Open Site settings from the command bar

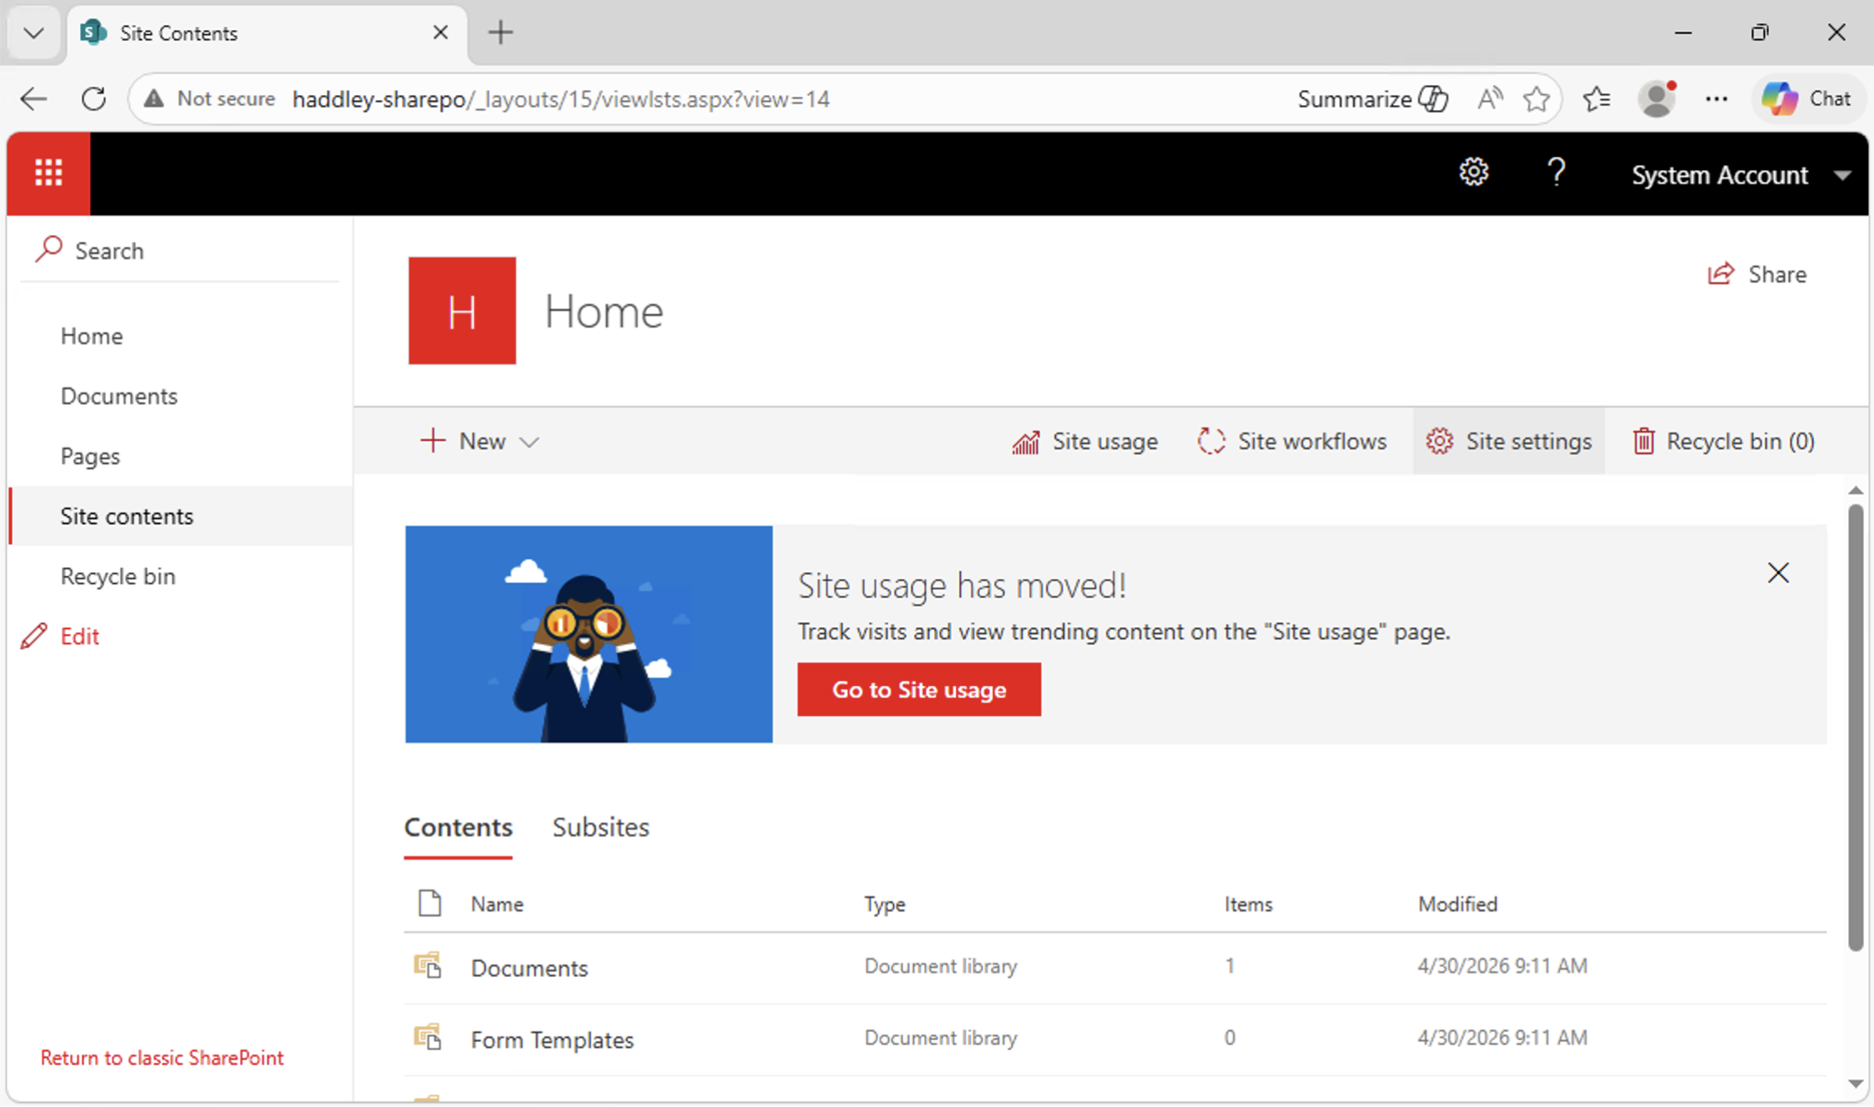(x=1508, y=441)
